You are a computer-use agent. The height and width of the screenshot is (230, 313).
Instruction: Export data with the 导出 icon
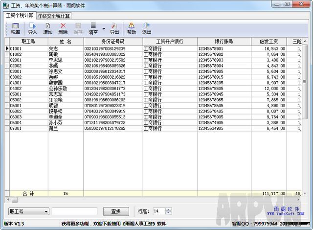pos(114,28)
